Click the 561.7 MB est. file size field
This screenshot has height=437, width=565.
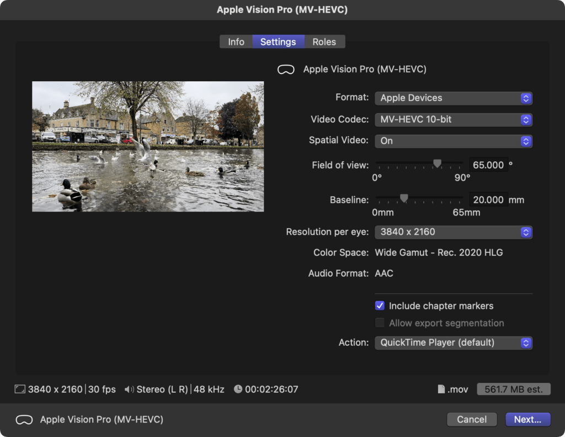click(514, 389)
